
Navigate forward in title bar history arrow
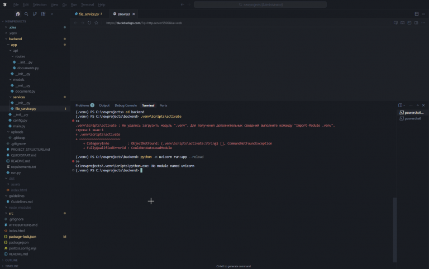point(189,4)
